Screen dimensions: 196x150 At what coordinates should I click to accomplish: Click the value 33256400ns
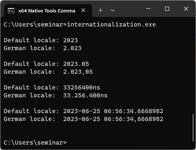82,87
